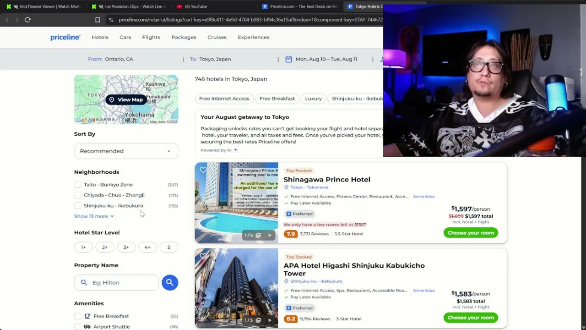Click the blue property name search button
The image size is (586, 330).
pyautogui.click(x=169, y=282)
